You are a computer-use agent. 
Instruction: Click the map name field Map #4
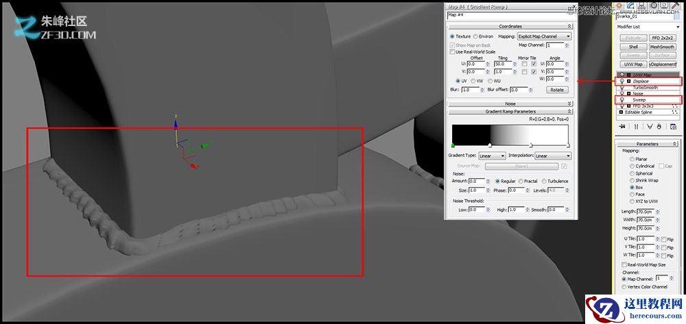pos(512,15)
